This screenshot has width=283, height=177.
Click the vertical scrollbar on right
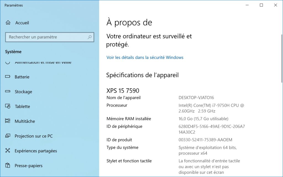pos(282,58)
